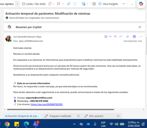Image resolution: width=147 pixels, height=128 pixels.
Task: Open the toolbar more options ellipsis
Action: (124, 4)
